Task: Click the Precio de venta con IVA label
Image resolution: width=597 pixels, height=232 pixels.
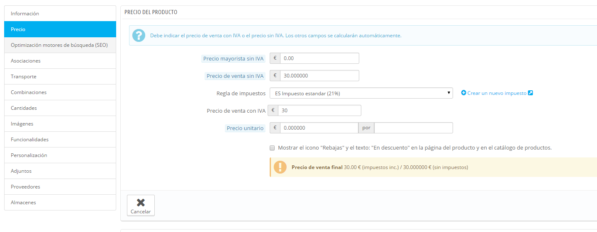Action: 236,111
